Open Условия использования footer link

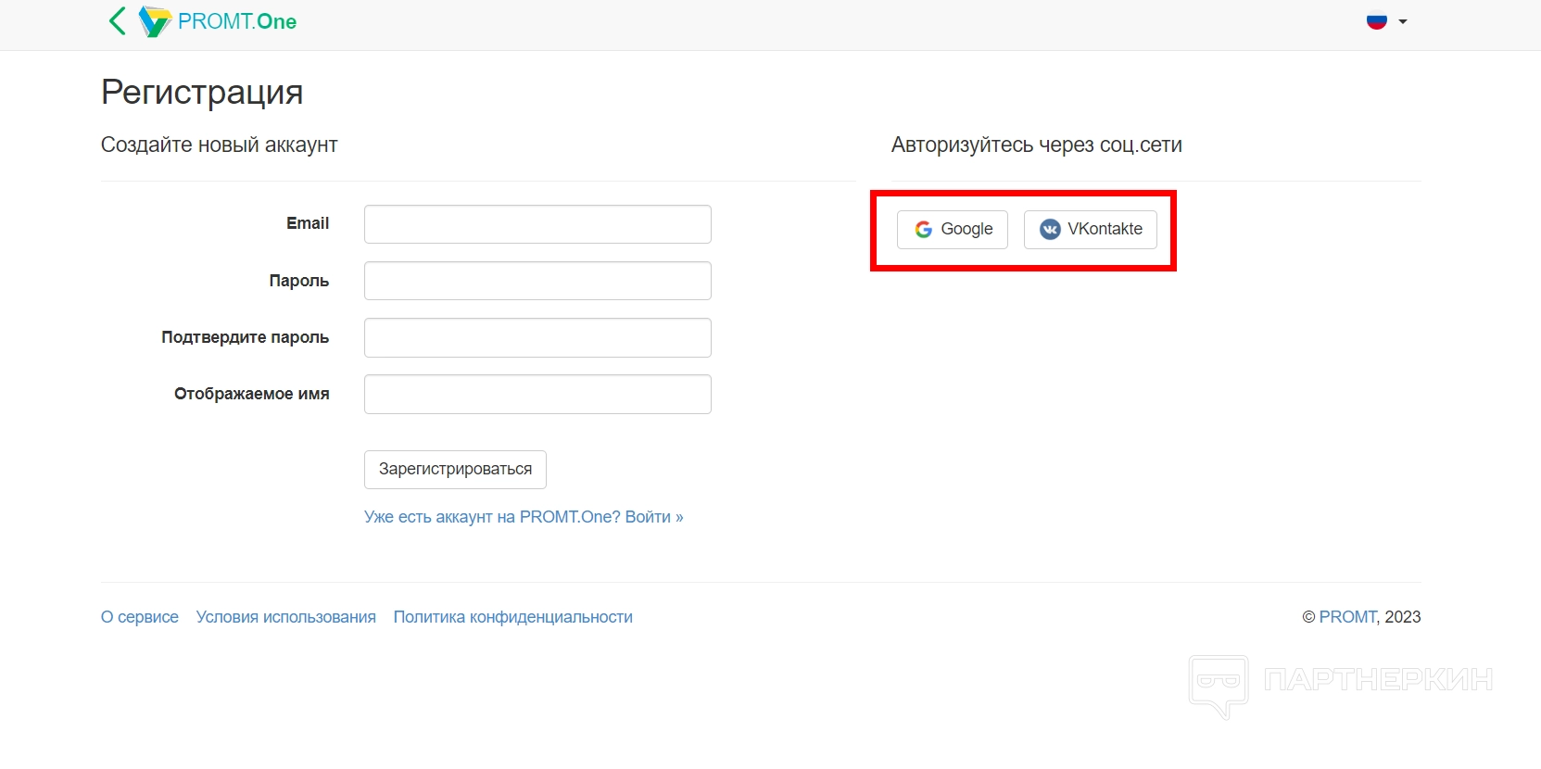286,617
